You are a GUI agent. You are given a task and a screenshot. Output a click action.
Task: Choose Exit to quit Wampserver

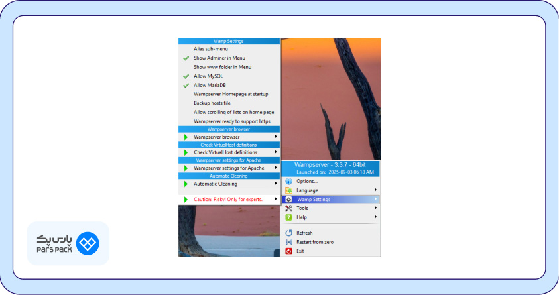(x=330, y=251)
